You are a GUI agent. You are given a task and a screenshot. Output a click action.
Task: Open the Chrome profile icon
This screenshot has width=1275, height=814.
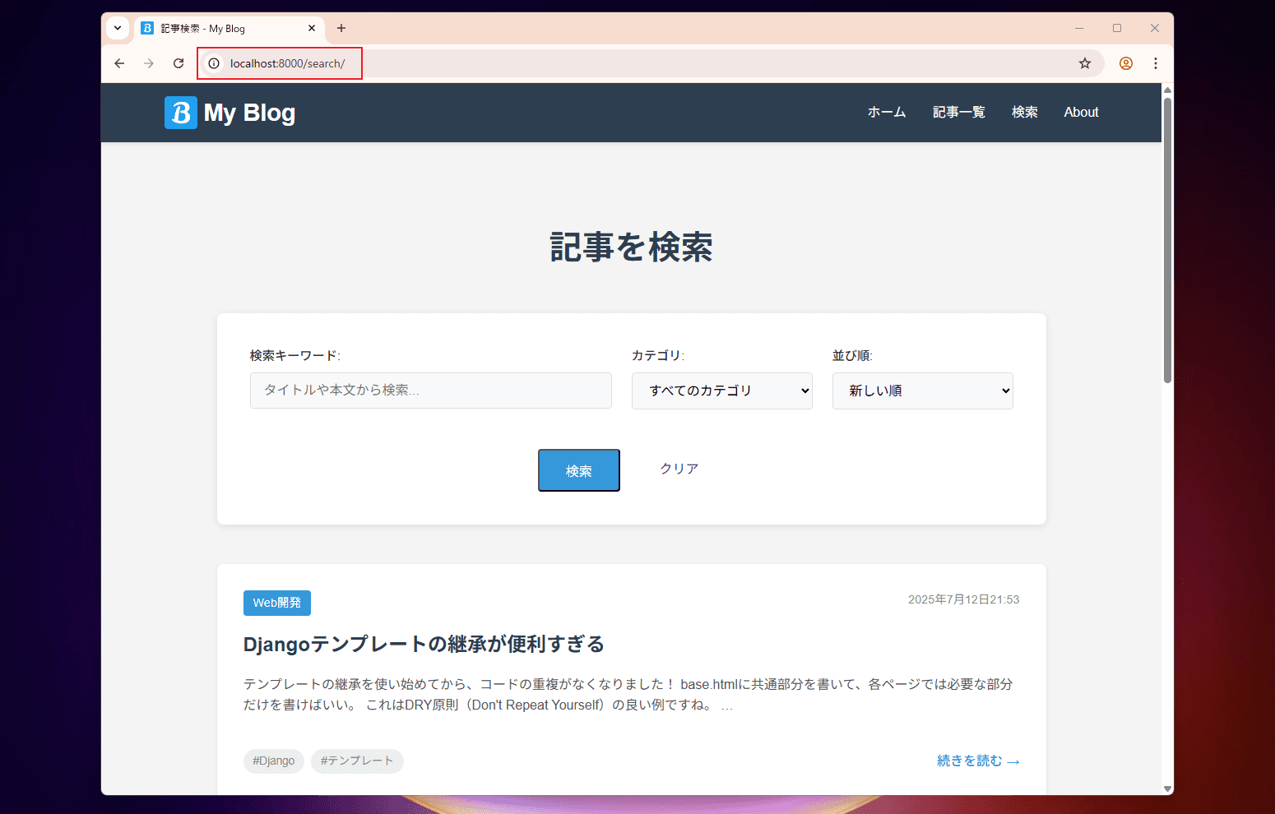[1126, 63]
